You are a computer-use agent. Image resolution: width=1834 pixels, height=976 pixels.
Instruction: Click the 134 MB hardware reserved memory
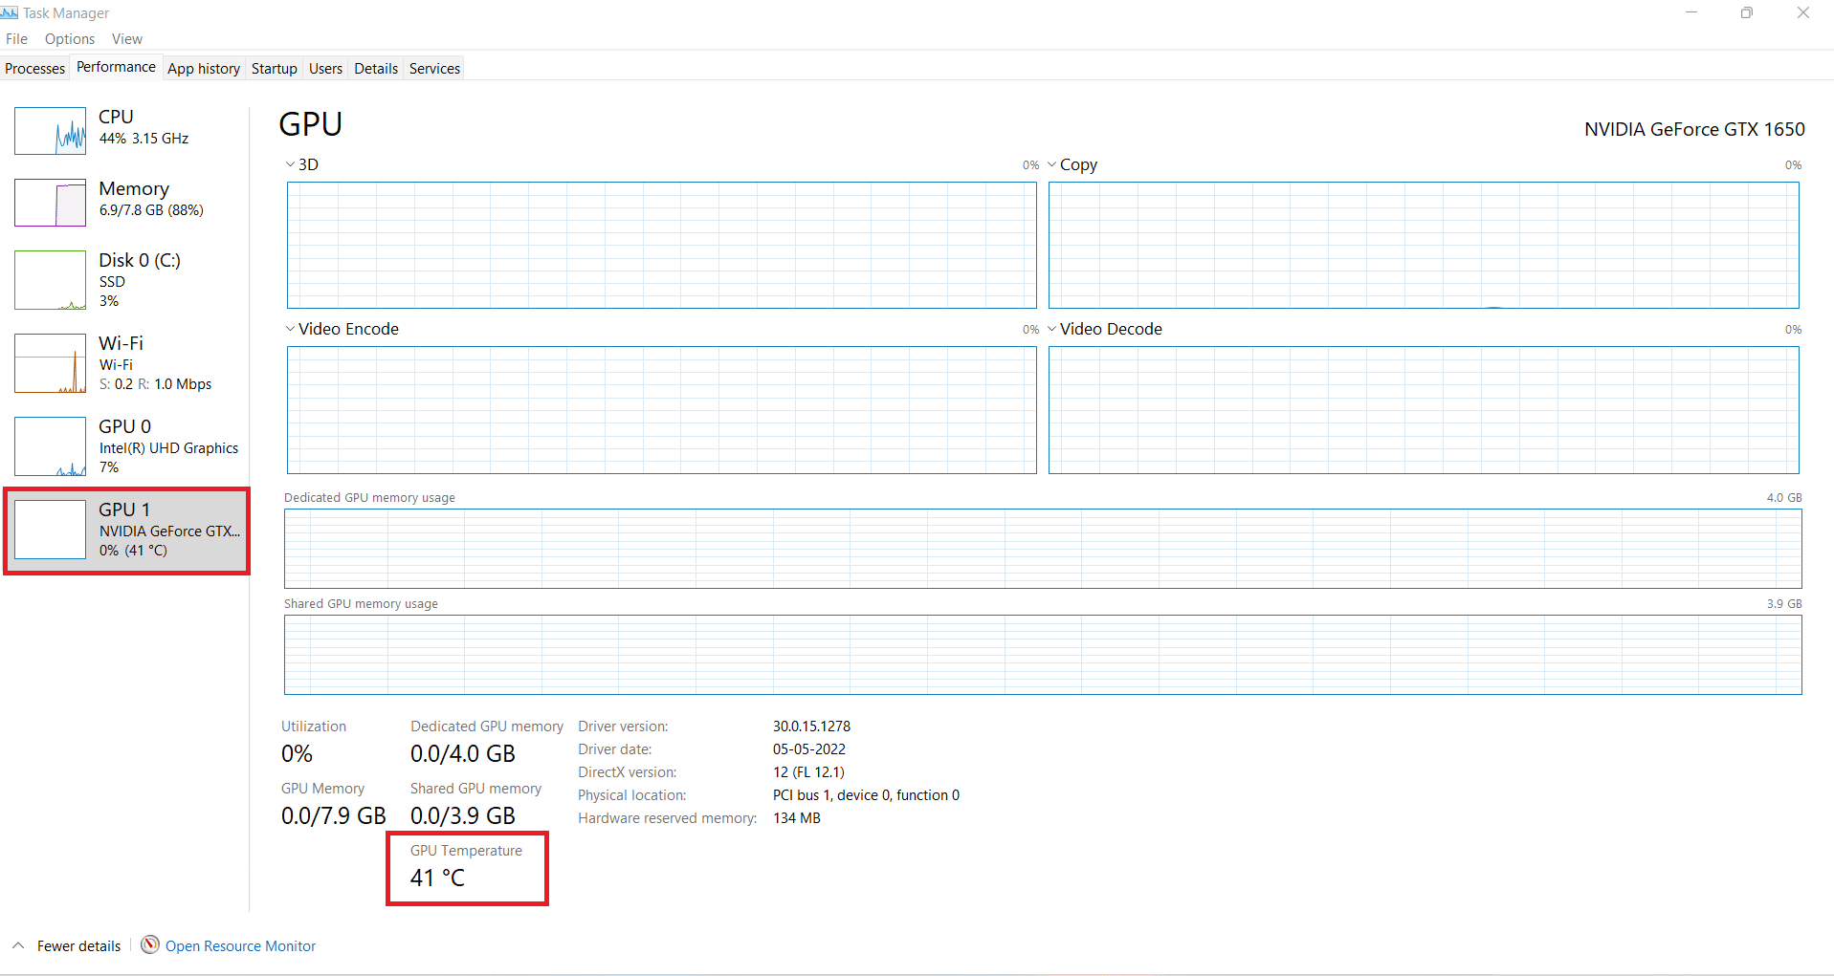point(797,818)
